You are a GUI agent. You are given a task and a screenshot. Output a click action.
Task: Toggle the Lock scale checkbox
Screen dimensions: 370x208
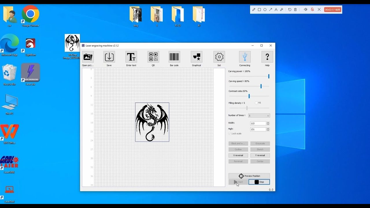(x=230, y=133)
